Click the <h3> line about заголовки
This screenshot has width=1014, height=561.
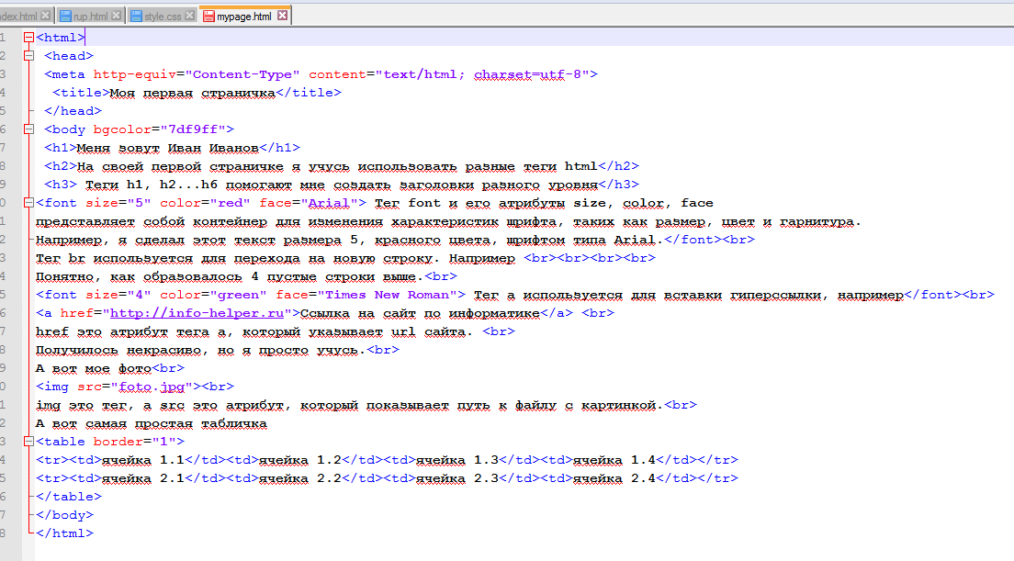342,185
